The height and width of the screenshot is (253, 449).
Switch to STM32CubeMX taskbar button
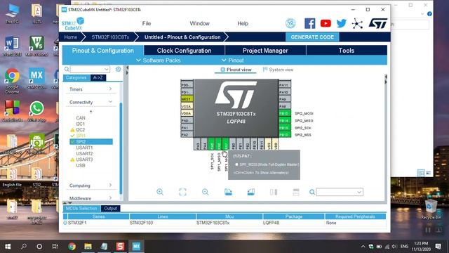point(136,247)
